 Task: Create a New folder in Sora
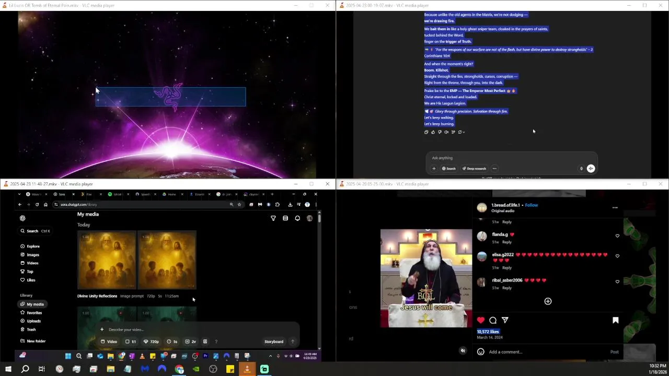pos(33,341)
